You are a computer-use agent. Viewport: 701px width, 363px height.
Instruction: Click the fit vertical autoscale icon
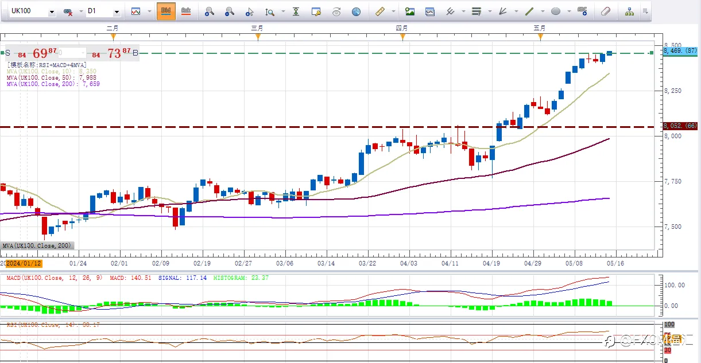click(x=296, y=11)
